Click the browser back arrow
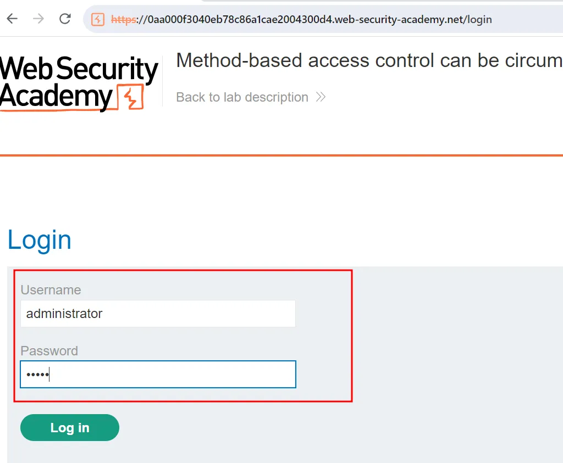 coord(12,19)
